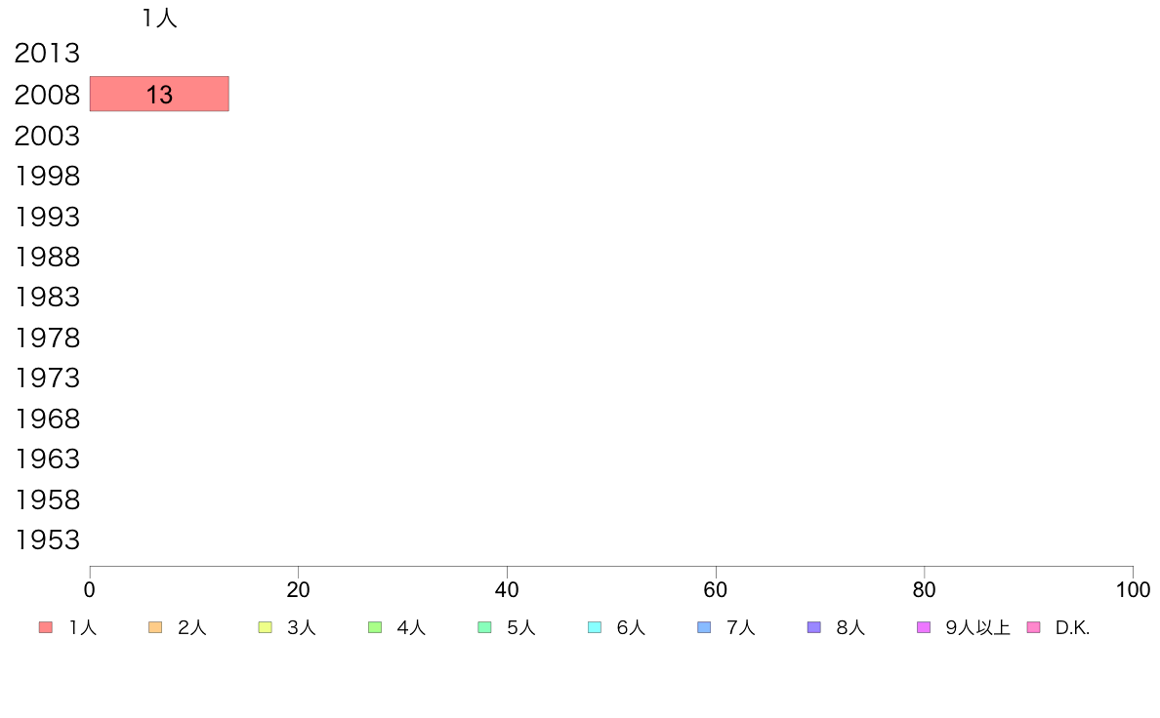Click the blue 7人 legend swatch
The image size is (1160, 718).
pyautogui.click(x=704, y=627)
